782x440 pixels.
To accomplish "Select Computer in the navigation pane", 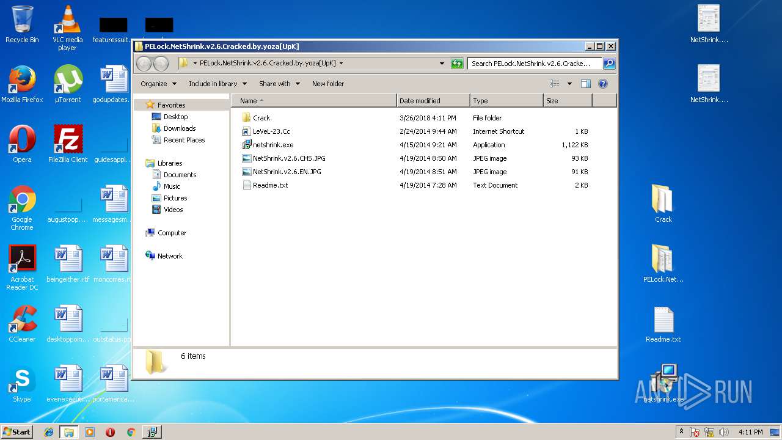I will click(x=172, y=233).
